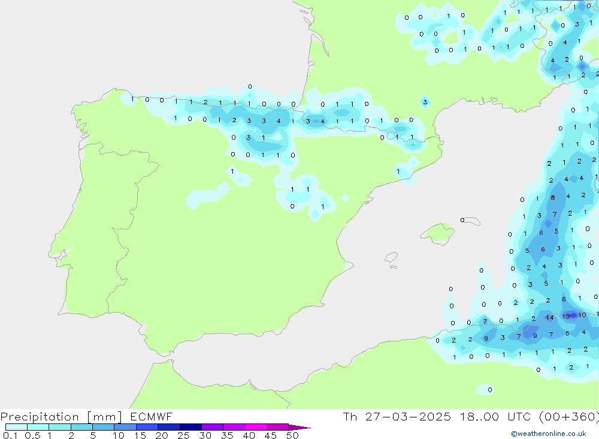Click the '25' legend tick label
Viewport: 599px width, 439px height.
tap(183, 435)
